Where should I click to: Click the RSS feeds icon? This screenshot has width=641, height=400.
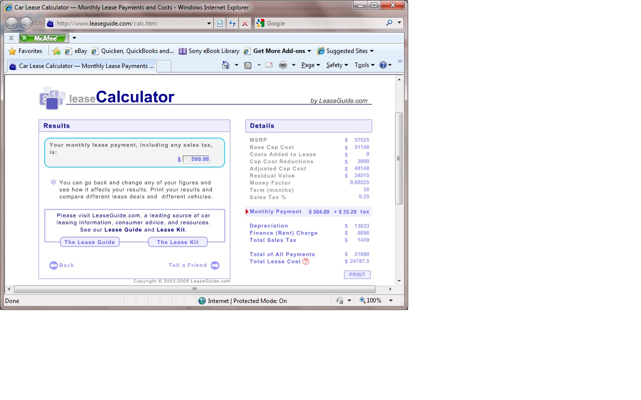[248, 65]
